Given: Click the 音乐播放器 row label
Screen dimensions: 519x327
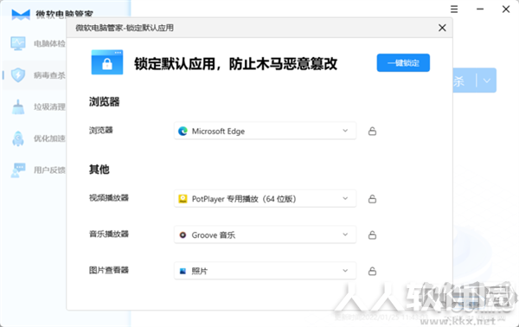Looking at the screenshot, I should tap(109, 234).
